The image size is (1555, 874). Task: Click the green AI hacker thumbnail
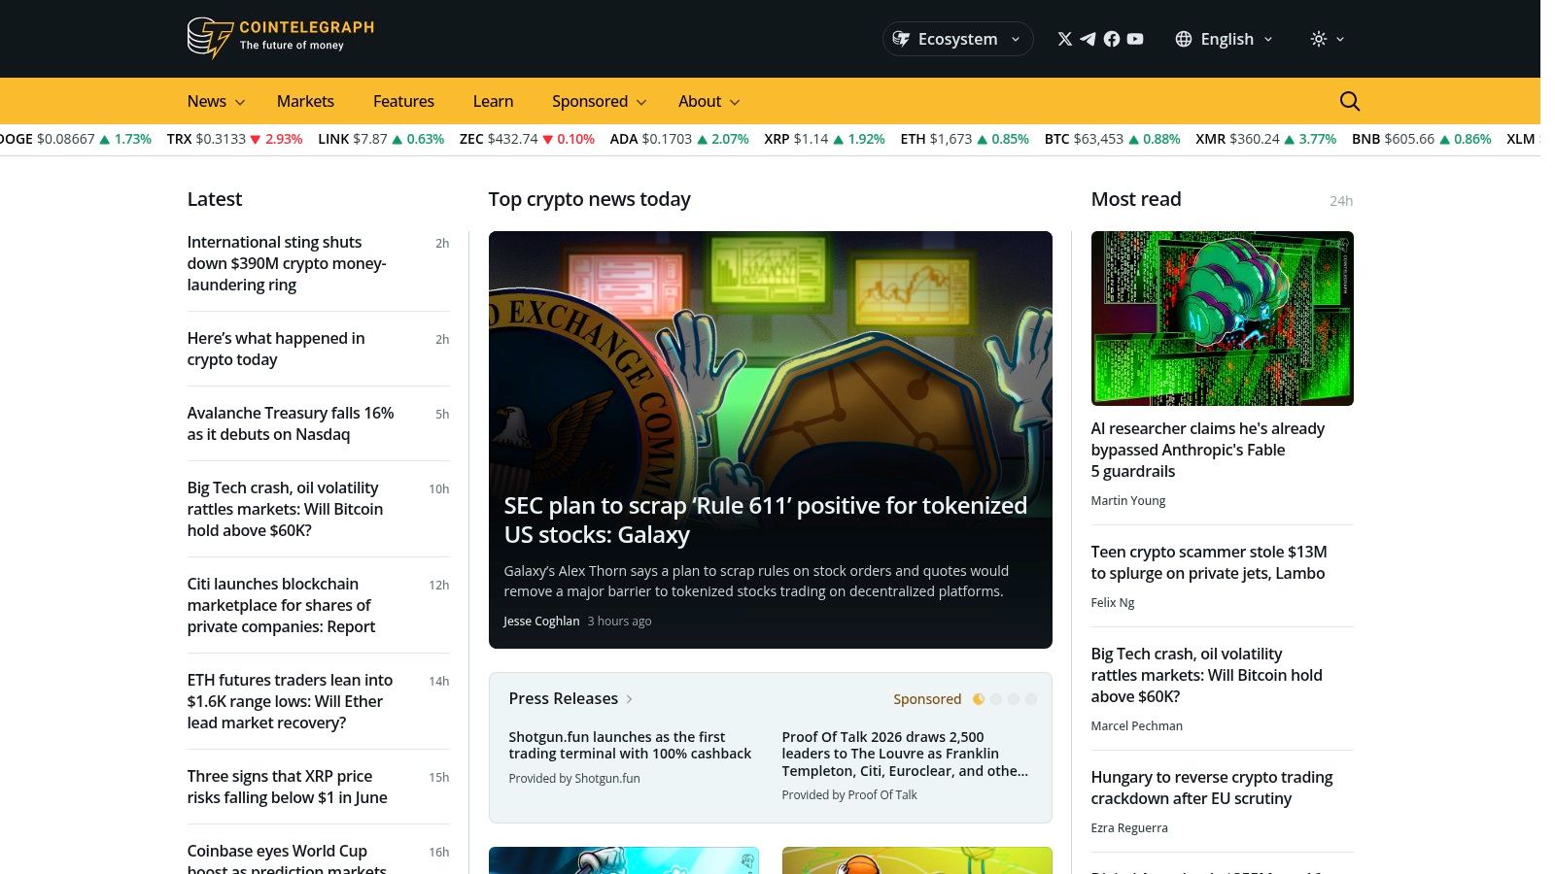[1222, 319]
